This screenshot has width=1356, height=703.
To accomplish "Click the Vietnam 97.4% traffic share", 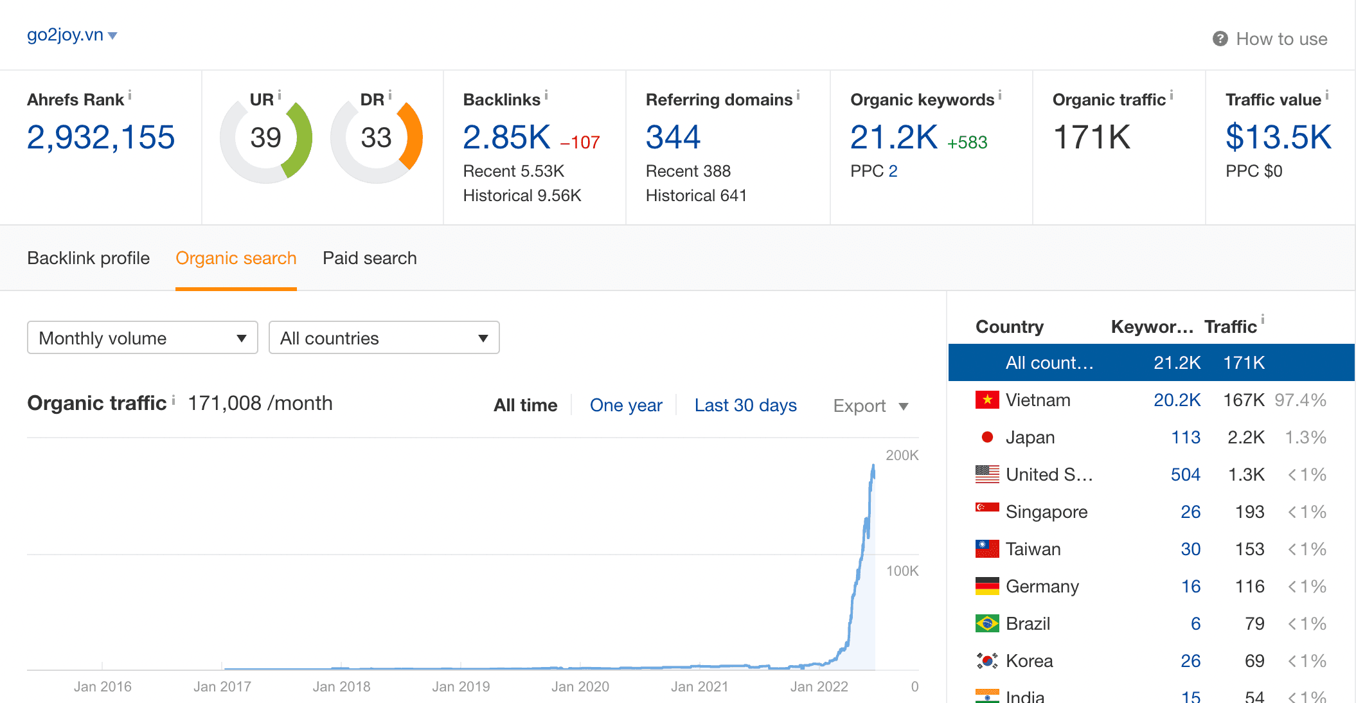I will [1301, 400].
